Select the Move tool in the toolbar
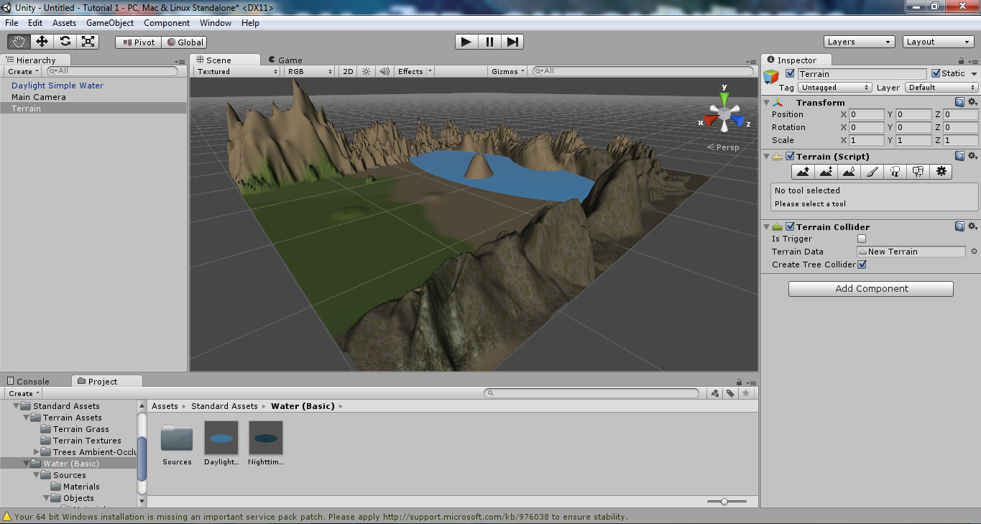The width and height of the screenshot is (981, 524). tap(41, 41)
